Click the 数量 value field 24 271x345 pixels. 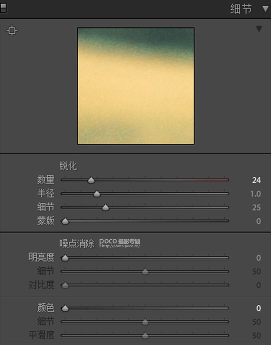pos(257,180)
